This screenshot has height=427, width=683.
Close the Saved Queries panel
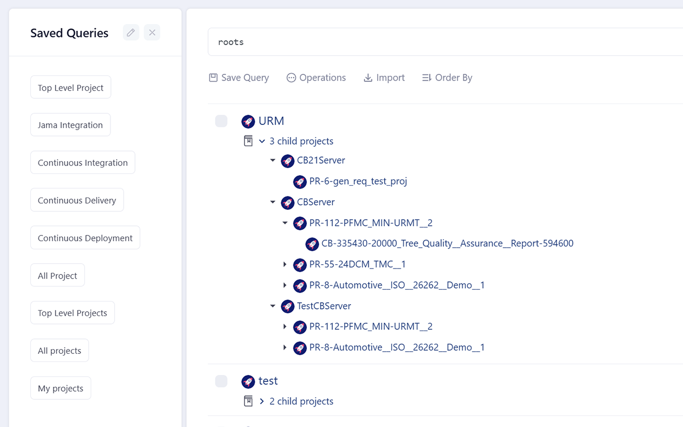[152, 33]
